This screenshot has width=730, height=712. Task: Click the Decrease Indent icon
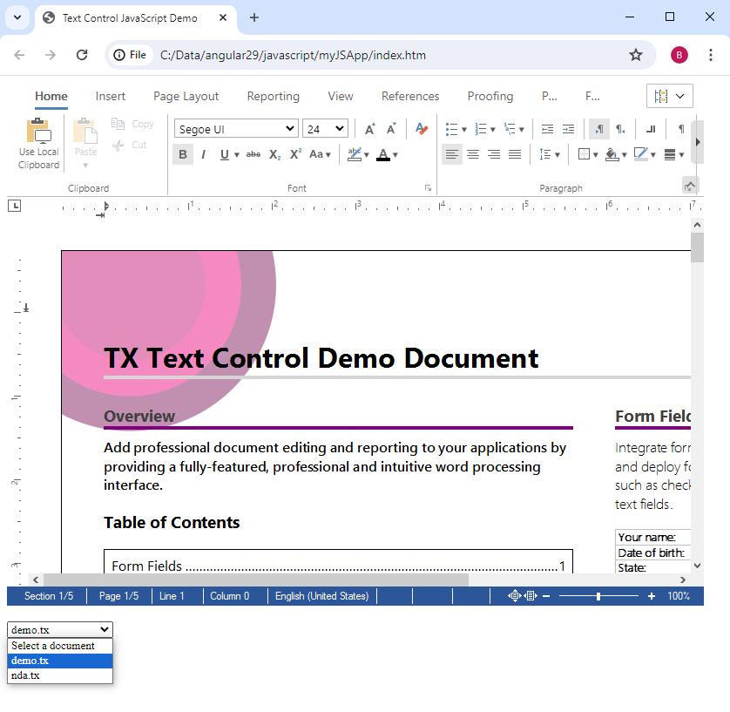[x=547, y=129]
